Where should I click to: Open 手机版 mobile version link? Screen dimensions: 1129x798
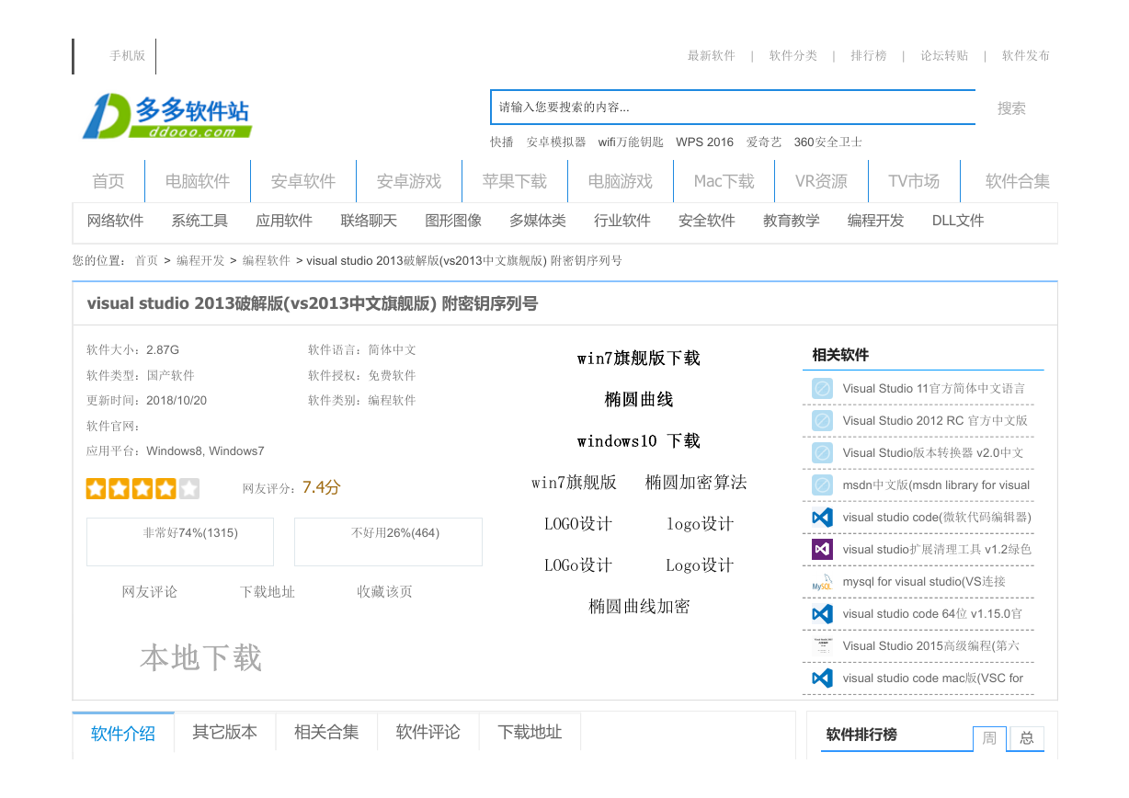tap(128, 56)
